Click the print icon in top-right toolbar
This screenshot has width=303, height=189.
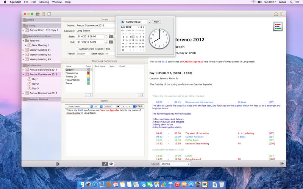point(275,14)
